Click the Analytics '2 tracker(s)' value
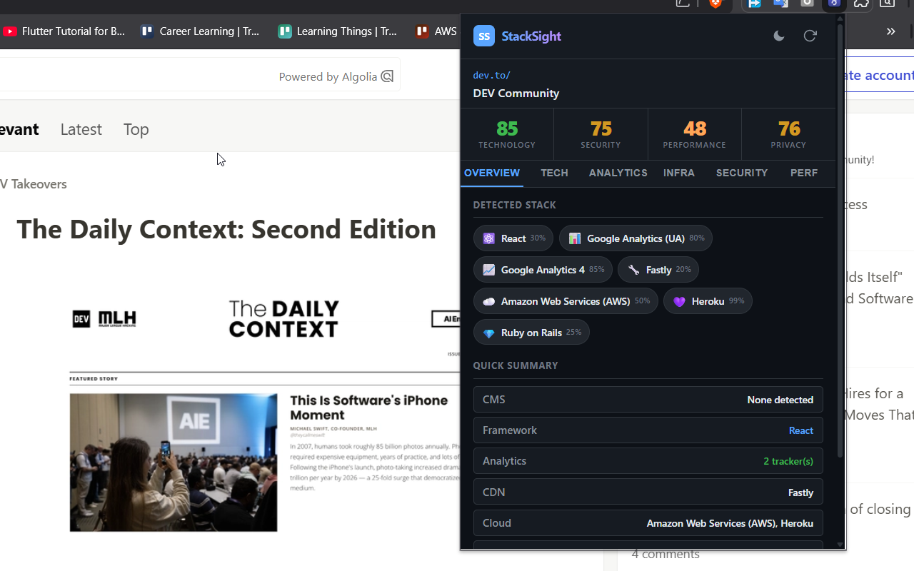This screenshot has height=571, width=914. click(788, 461)
